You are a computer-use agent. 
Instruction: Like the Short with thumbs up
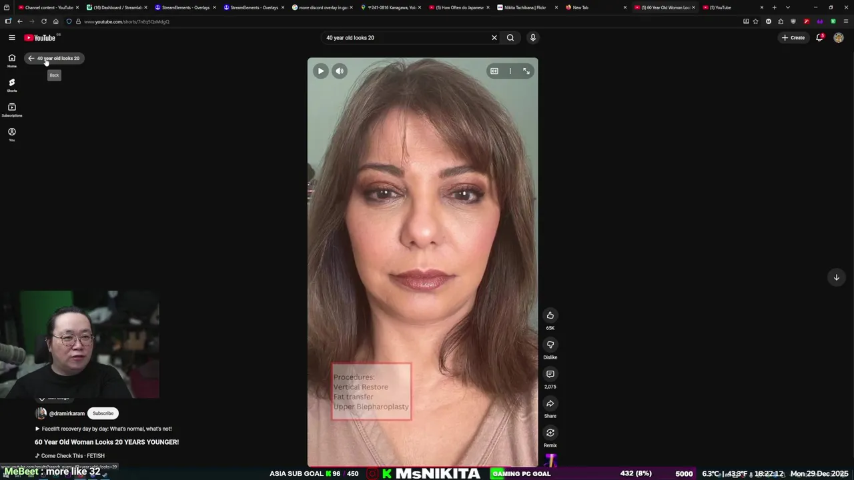coord(550,315)
